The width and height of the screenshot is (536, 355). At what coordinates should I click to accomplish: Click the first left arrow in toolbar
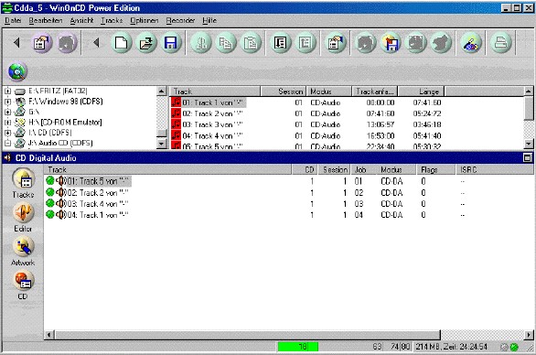pyautogui.click(x=16, y=43)
